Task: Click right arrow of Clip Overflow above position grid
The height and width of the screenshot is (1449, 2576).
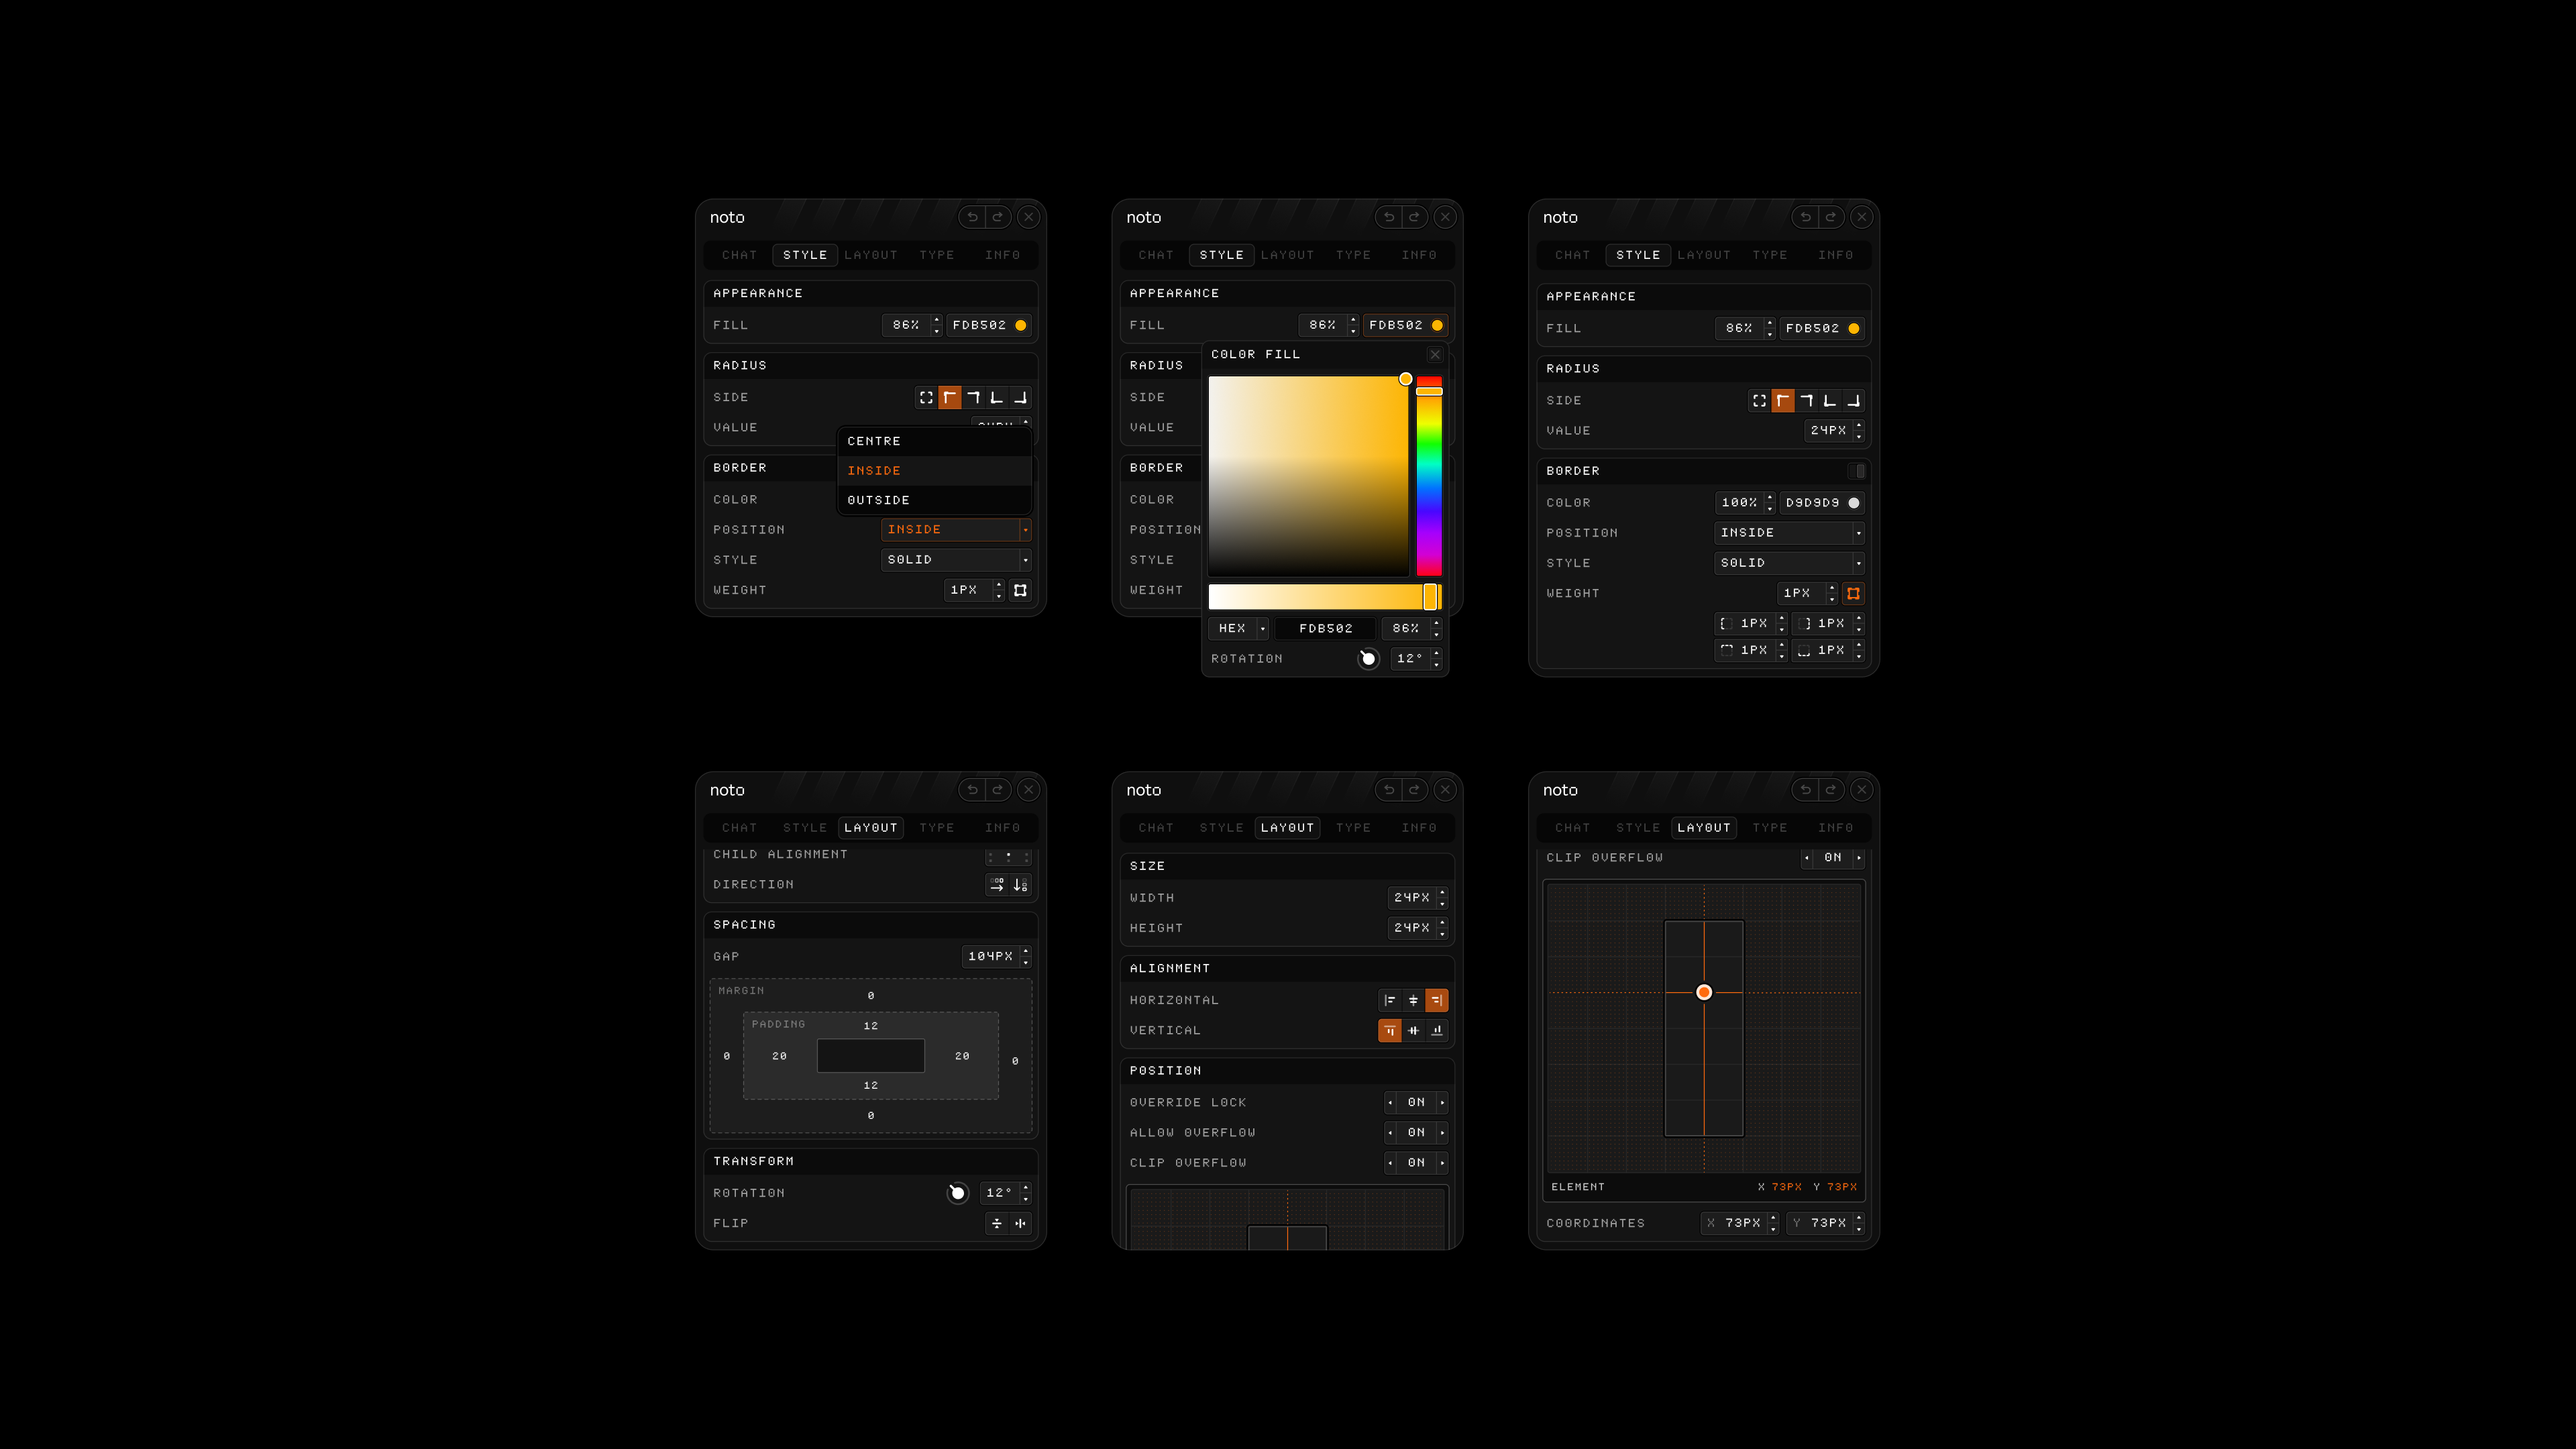Action: (1859, 858)
